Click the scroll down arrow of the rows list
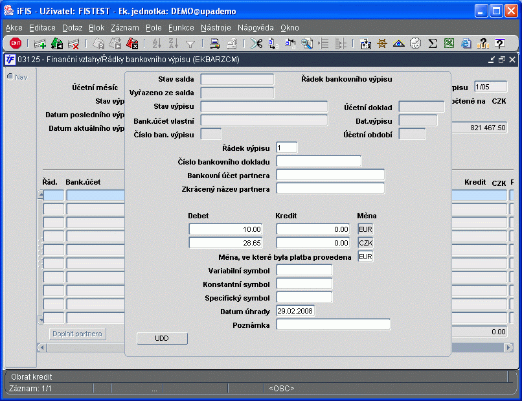 pyautogui.click(x=41, y=319)
